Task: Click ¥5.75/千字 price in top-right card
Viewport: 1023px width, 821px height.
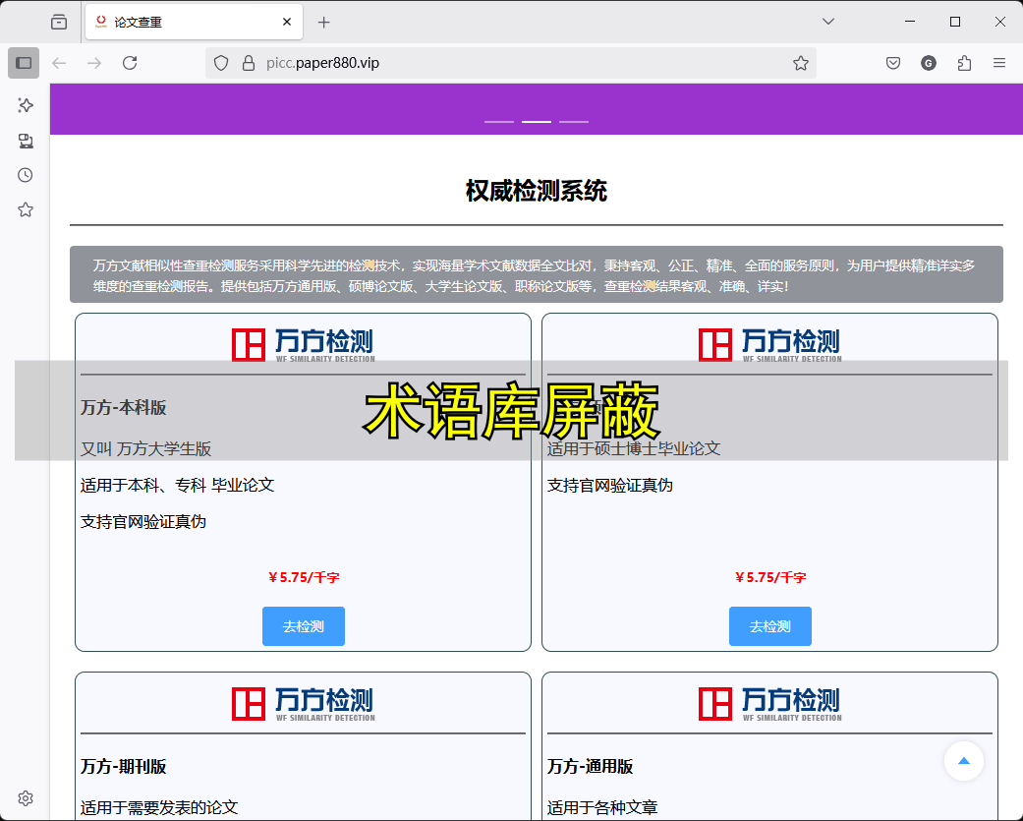Action: point(770,577)
